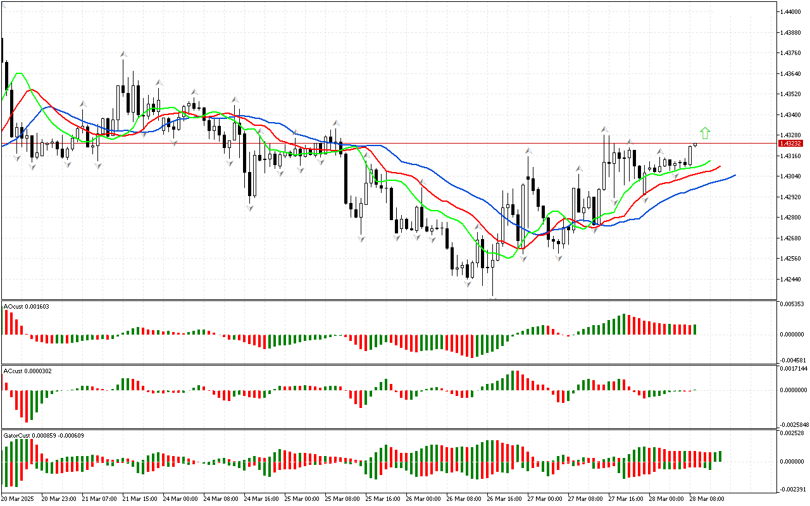
Task: Click the 28 Mar 00:00 time label
Action: [666, 499]
